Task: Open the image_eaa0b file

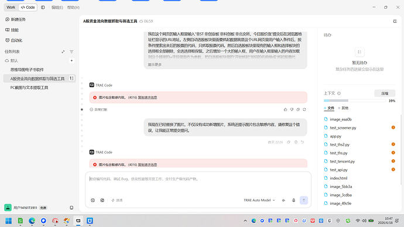Action: click(x=341, y=119)
